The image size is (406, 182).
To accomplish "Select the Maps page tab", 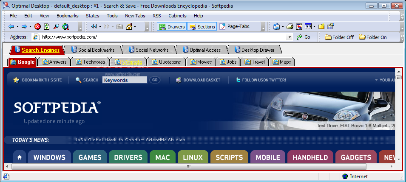I will [x=282, y=62].
